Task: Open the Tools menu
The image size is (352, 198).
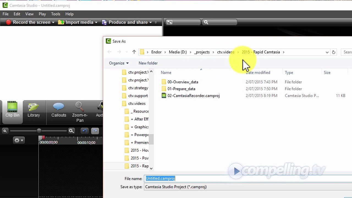Action: (56, 14)
